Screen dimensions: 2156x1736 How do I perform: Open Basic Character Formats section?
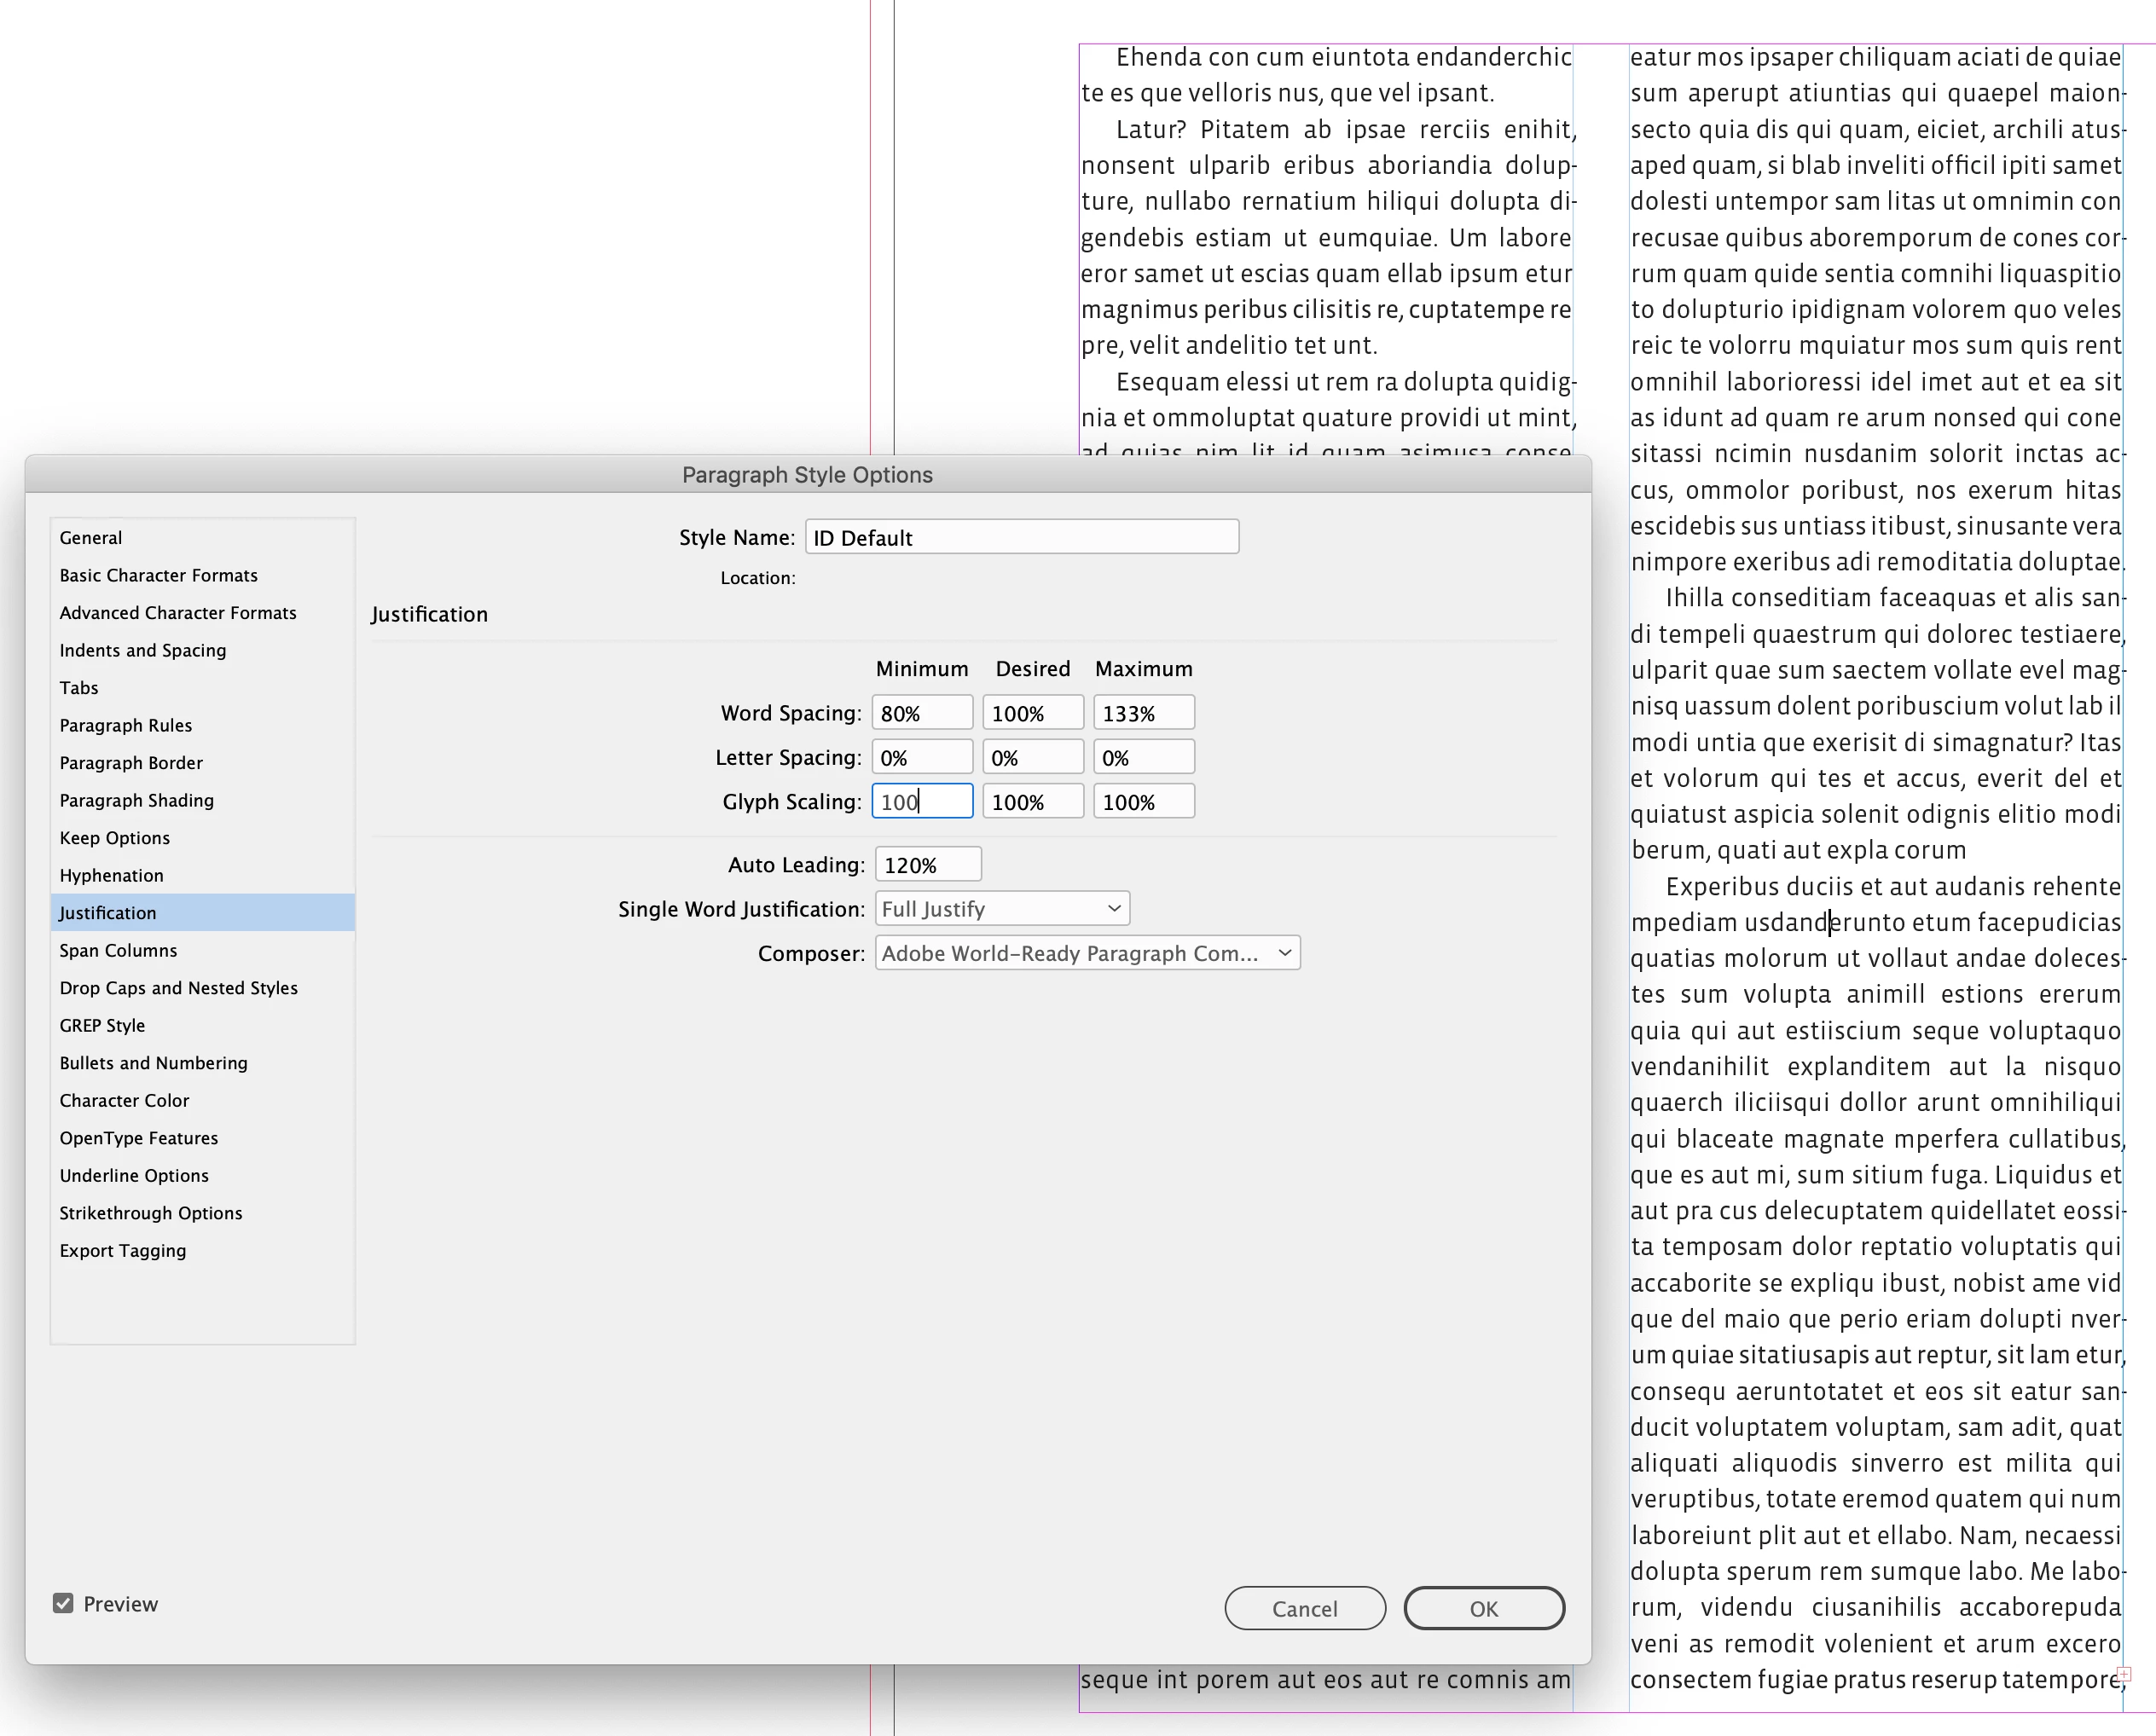158,574
